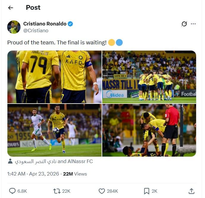205x198 pixels.
Task: Click the back arrow icon
Action: [11, 8]
